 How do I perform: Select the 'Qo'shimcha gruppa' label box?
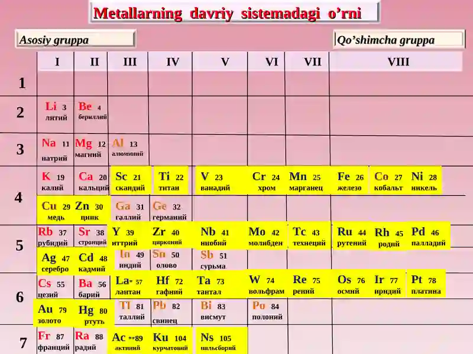399,39
